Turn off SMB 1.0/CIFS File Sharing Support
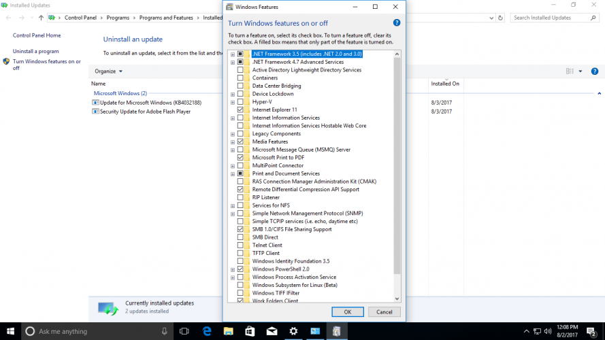The height and width of the screenshot is (340, 605). 240,229
